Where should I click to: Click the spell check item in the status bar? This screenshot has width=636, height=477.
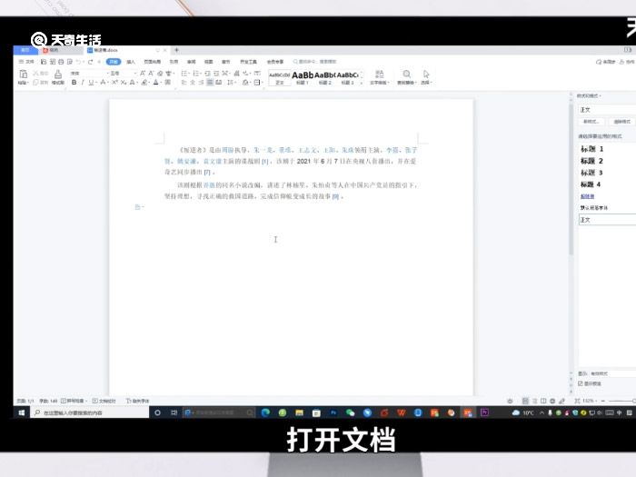click(74, 401)
